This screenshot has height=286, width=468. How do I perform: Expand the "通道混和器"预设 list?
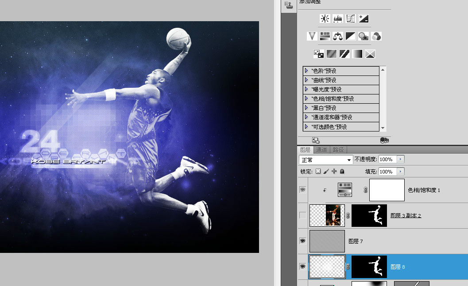coord(306,117)
